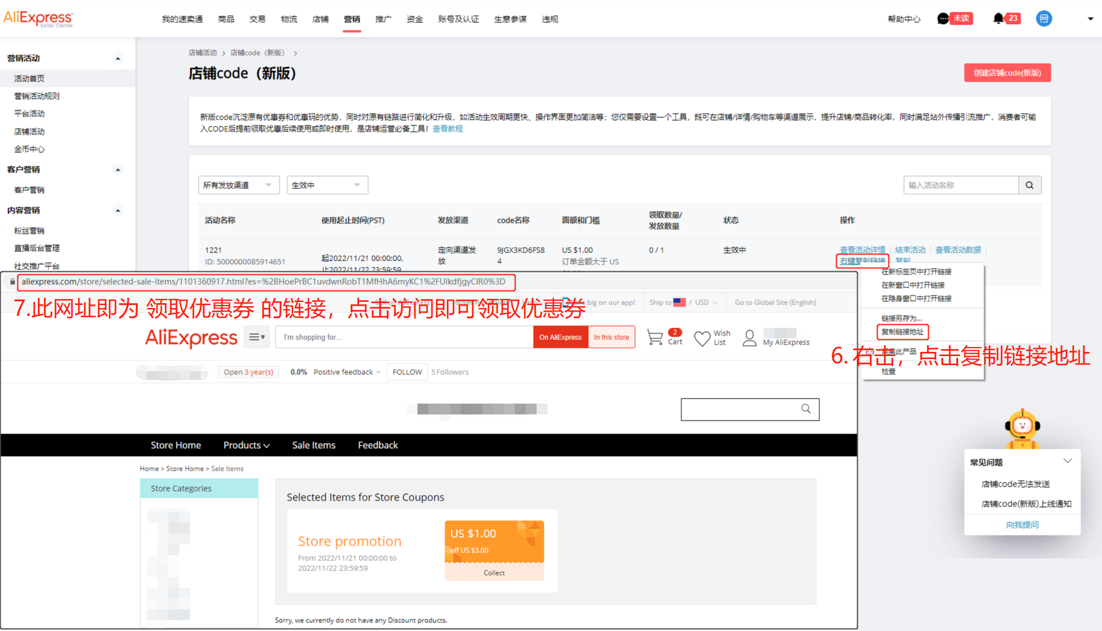Open the store hamburger category menu icon

pyautogui.click(x=257, y=337)
